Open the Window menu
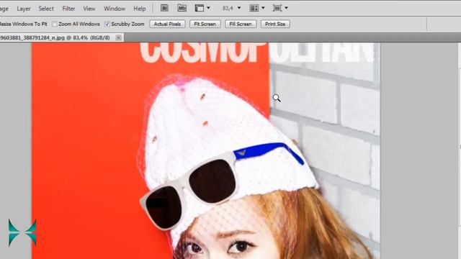Screen dimensions: 461x259 (x=115, y=9)
